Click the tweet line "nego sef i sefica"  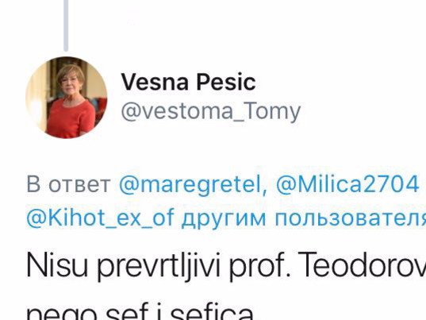pos(140,312)
